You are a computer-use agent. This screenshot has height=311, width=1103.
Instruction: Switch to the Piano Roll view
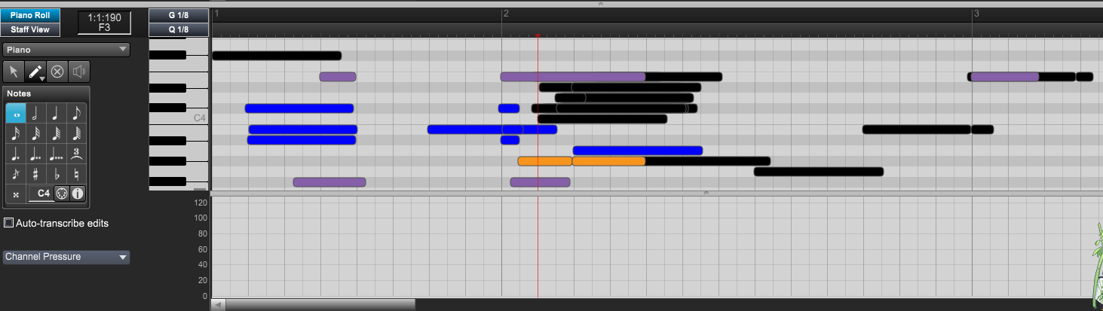[30, 15]
